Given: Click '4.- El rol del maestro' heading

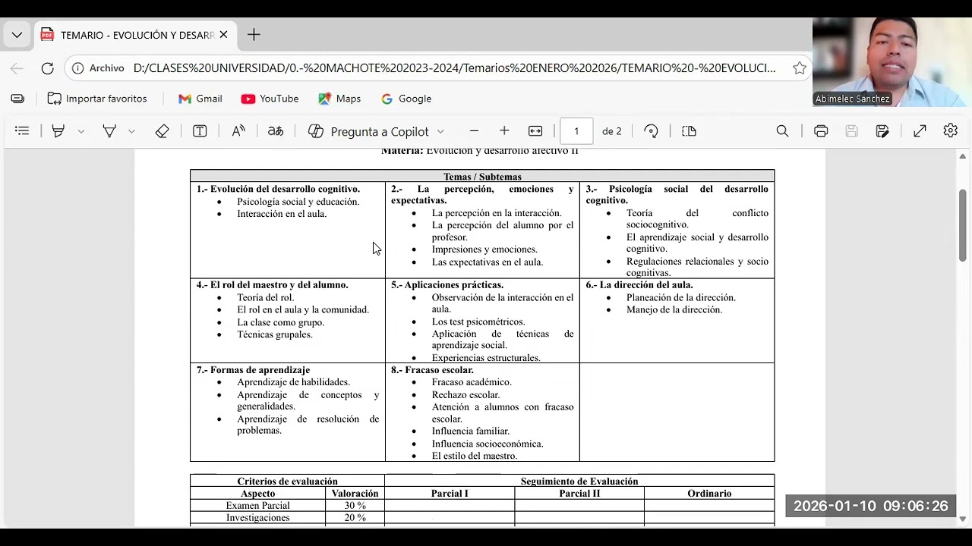Looking at the screenshot, I should pos(273,285).
